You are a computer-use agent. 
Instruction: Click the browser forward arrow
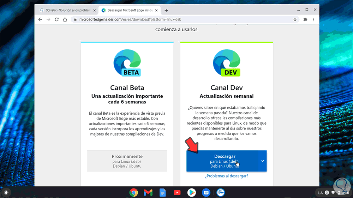[48, 19]
